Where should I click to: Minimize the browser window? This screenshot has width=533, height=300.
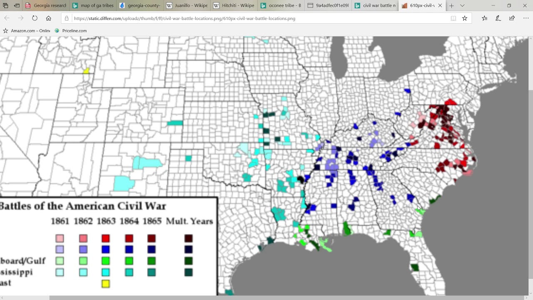(x=493, y=5)
